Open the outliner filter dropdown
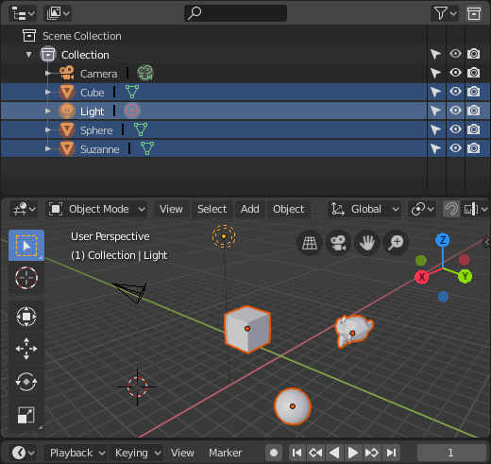The height and width of the screenshot is (464, 491). [x=445, y=13]
